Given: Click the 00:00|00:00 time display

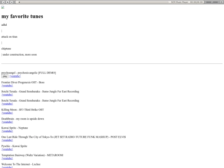Looking at the screenshot, I should [197, 2].
